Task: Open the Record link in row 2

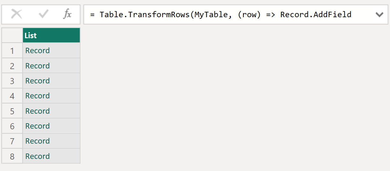Action: [x=38, y=66]
